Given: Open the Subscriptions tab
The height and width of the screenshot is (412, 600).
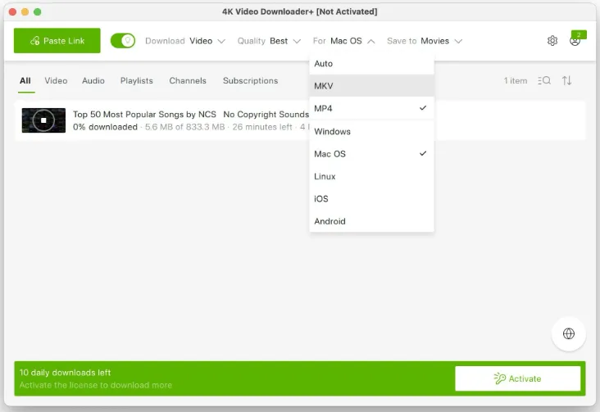Looking at the screenshot, I should pos(250,81).
